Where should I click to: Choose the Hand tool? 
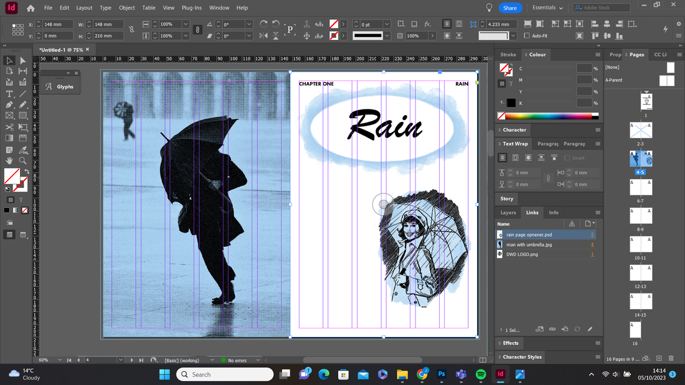pyautogui.click(x=9, y=160)
